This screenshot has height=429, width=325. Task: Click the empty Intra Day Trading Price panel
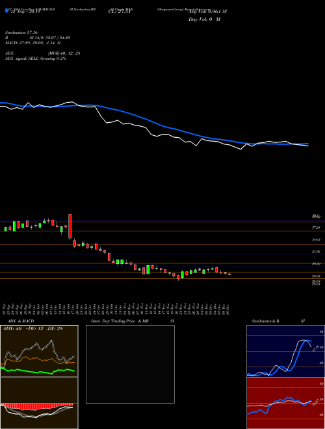[x=130, y=364]
